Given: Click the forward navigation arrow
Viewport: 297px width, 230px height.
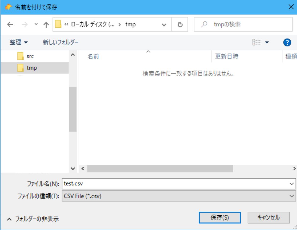Looking at the screenshot, I should click(x=25, y=24).
